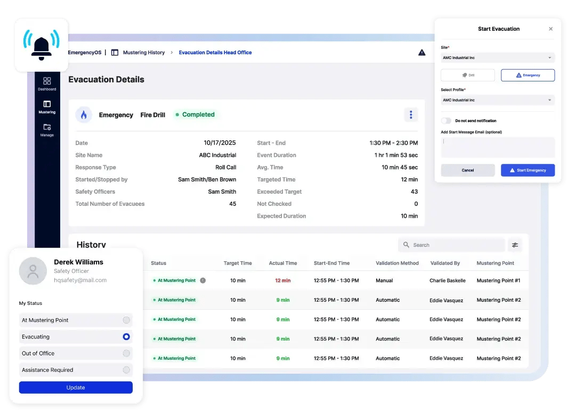Open the filter sliders icon in History
576x415 pixels.
click(x=515, y=245)
